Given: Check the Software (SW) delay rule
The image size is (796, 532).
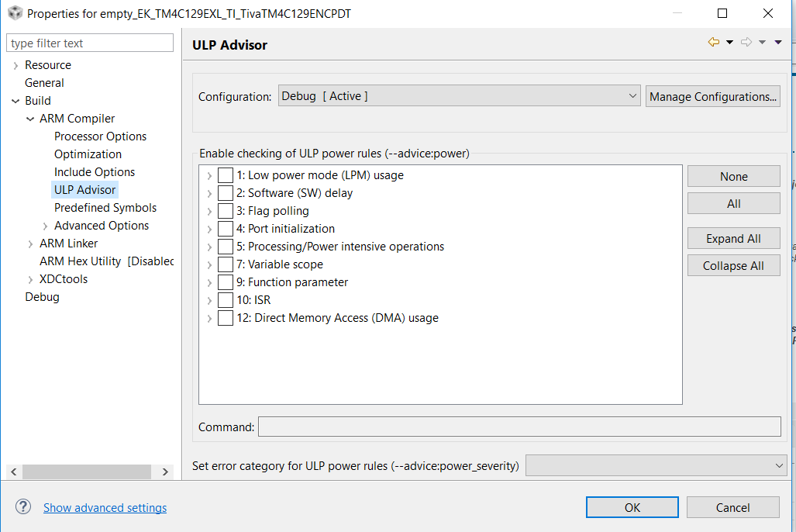Looking at the screenshot, I should [x=226, y=193].
